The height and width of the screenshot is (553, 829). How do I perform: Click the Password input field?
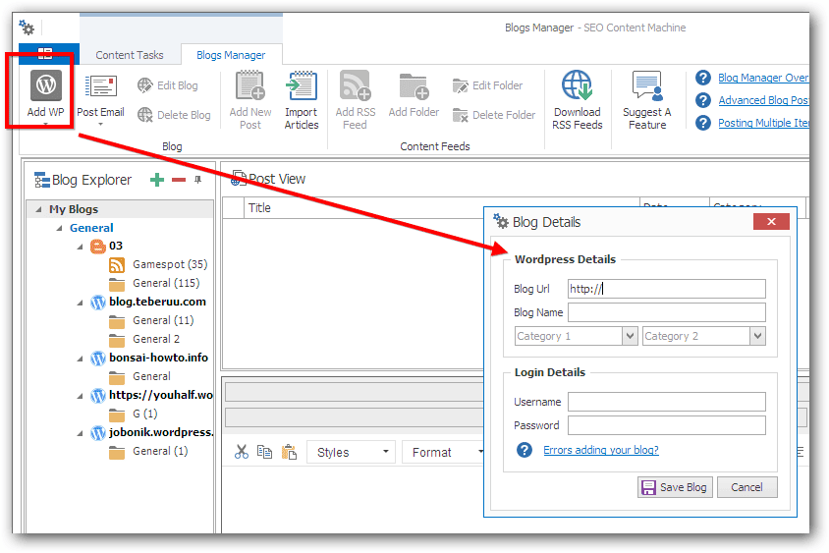click(666, 425)
